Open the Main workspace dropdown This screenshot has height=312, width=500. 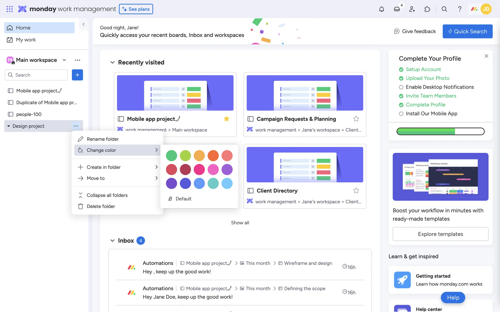[64, 60]
